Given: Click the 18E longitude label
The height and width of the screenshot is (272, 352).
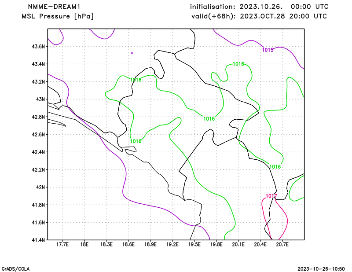Looking at the screenshot, I should (84, 244).
